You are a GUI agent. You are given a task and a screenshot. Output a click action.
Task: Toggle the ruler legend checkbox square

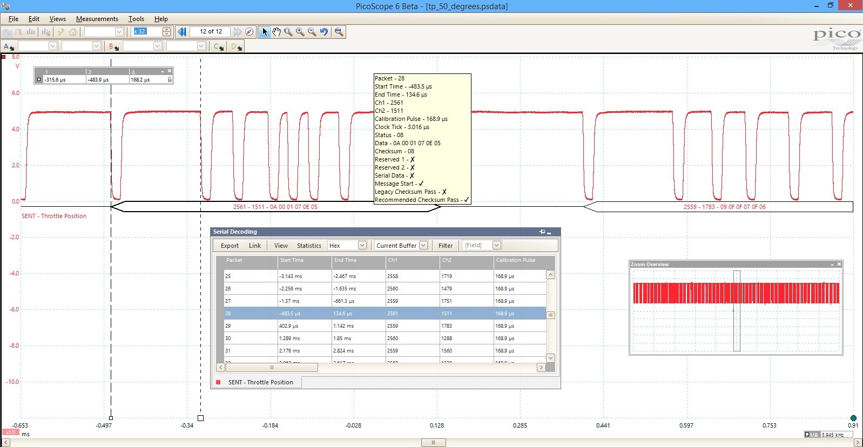[39, 79]
